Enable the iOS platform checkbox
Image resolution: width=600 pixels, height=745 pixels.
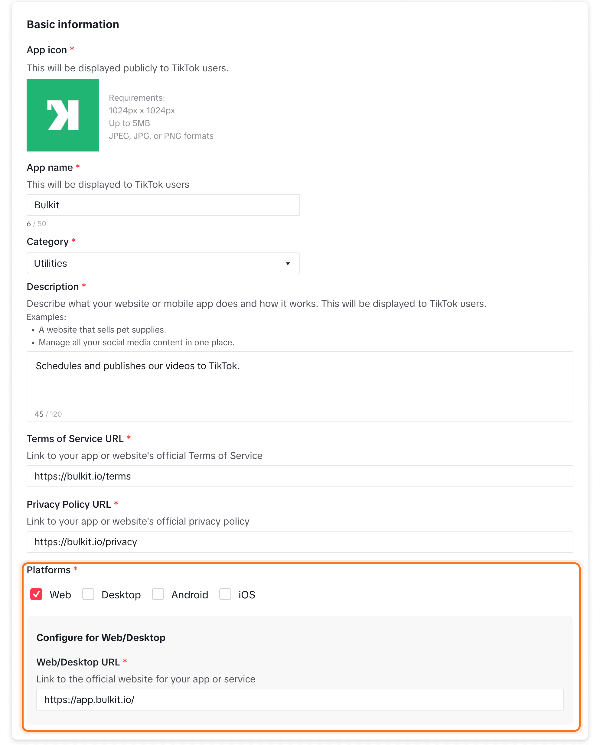click(225, 594)
